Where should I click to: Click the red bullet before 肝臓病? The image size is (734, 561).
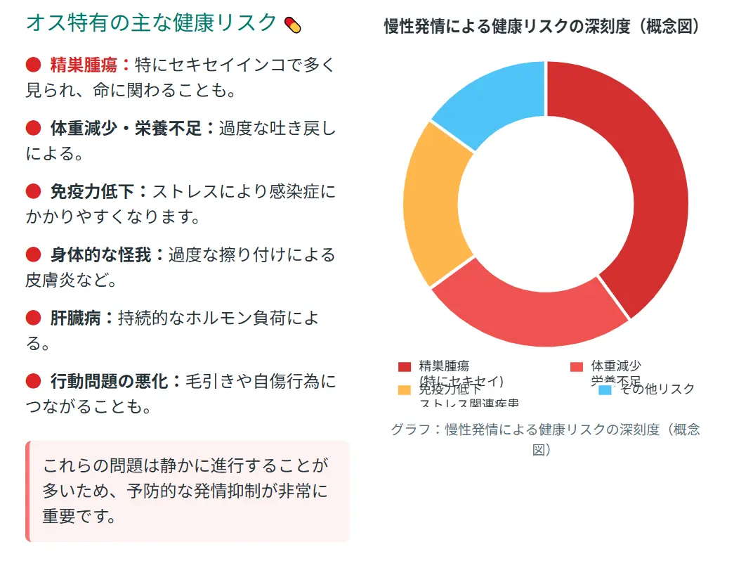[33, 318]
